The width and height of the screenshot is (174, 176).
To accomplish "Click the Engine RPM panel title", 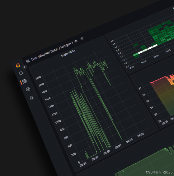I will click(68, 53).
